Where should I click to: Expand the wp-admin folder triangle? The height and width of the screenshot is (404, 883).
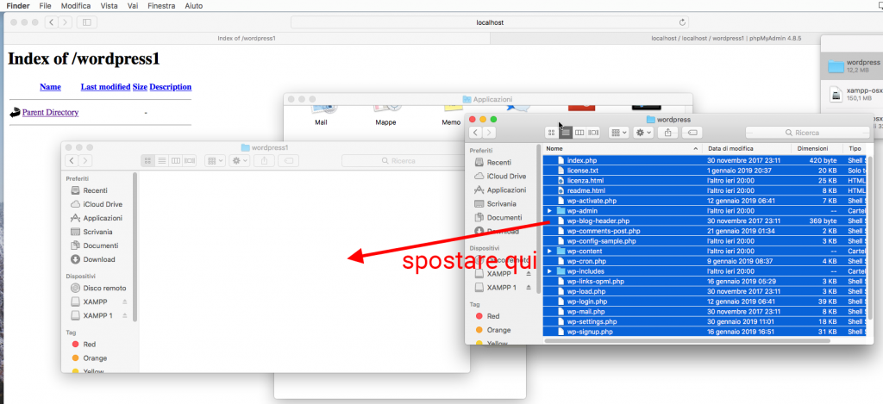point(549,210)
